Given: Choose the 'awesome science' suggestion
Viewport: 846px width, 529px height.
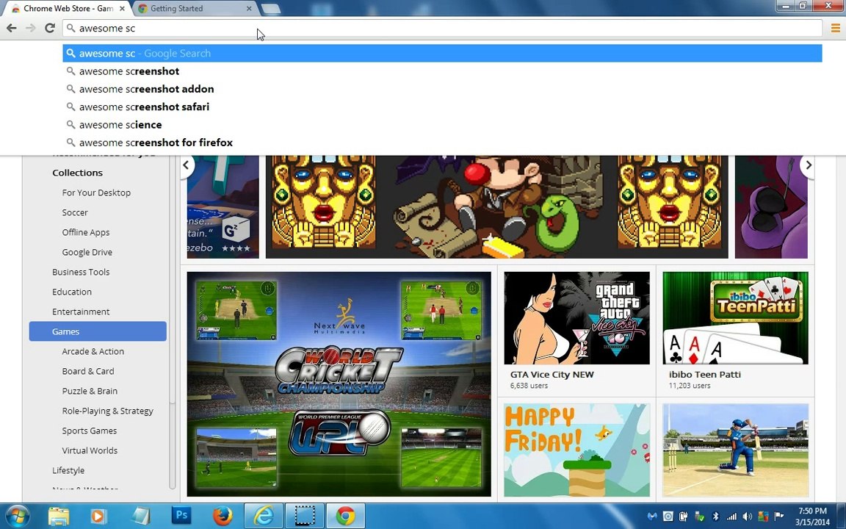Looking at the screenshot, I should point(442,125).
